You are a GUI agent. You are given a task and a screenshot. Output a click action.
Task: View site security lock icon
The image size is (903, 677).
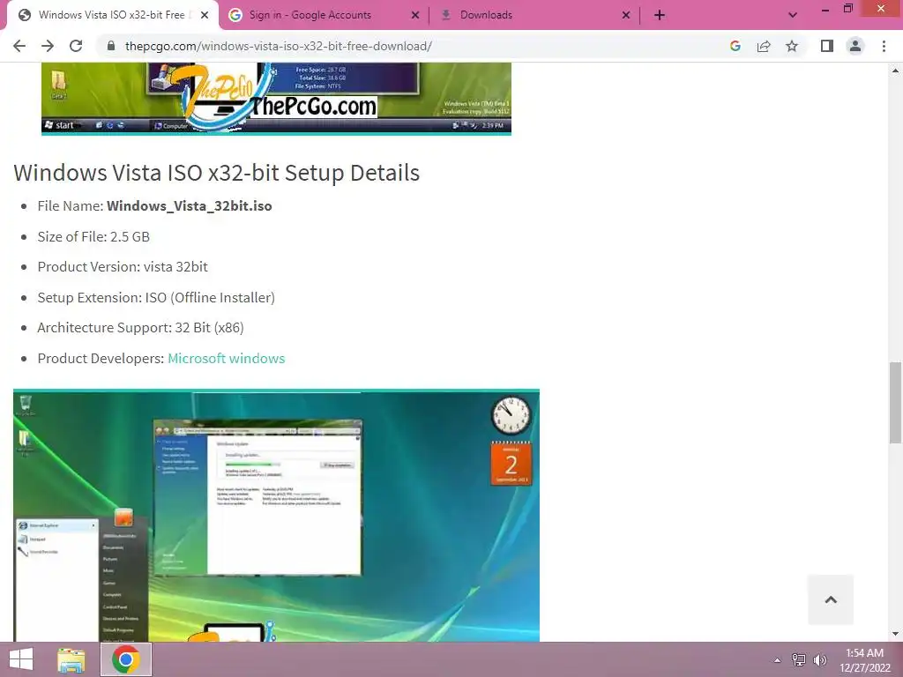click(111, 46)
